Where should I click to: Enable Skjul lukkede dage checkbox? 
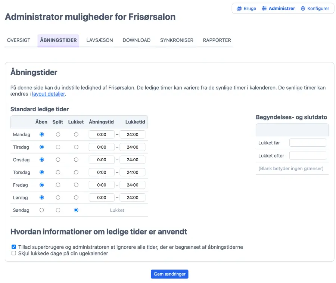[x=14, y=254]
